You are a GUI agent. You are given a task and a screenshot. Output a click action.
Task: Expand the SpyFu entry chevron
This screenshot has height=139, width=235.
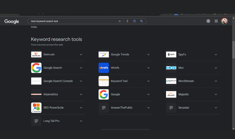pos(216,54)
